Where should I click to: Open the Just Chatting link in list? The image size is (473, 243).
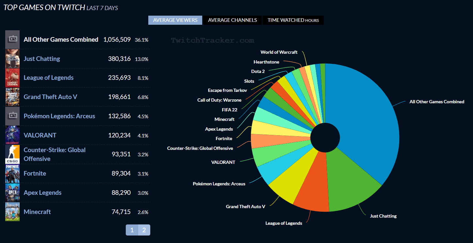click(x=42, y=59)
